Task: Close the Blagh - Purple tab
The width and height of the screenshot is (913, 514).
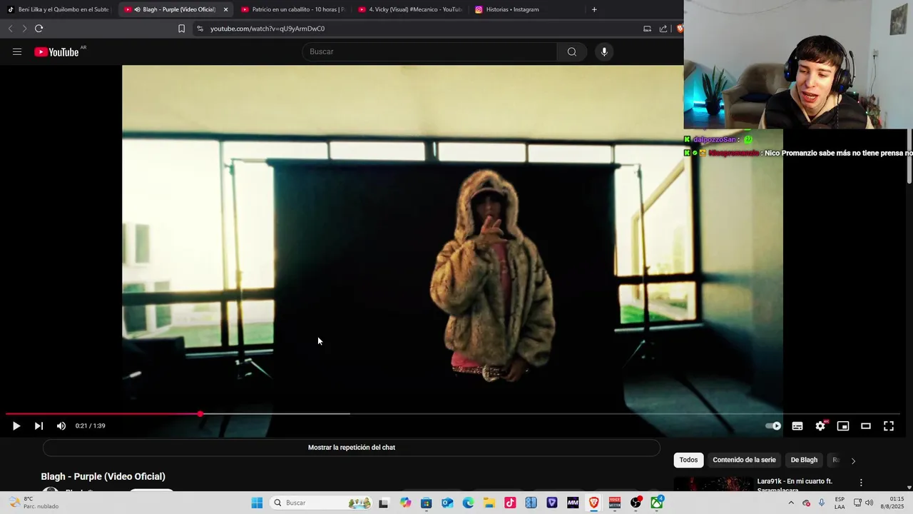Action: [225, 9]
